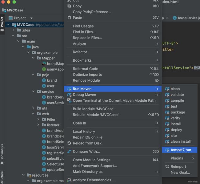Click the Maven icon beside verify goal
Viewport: 200px width, 184px height.
167,118
